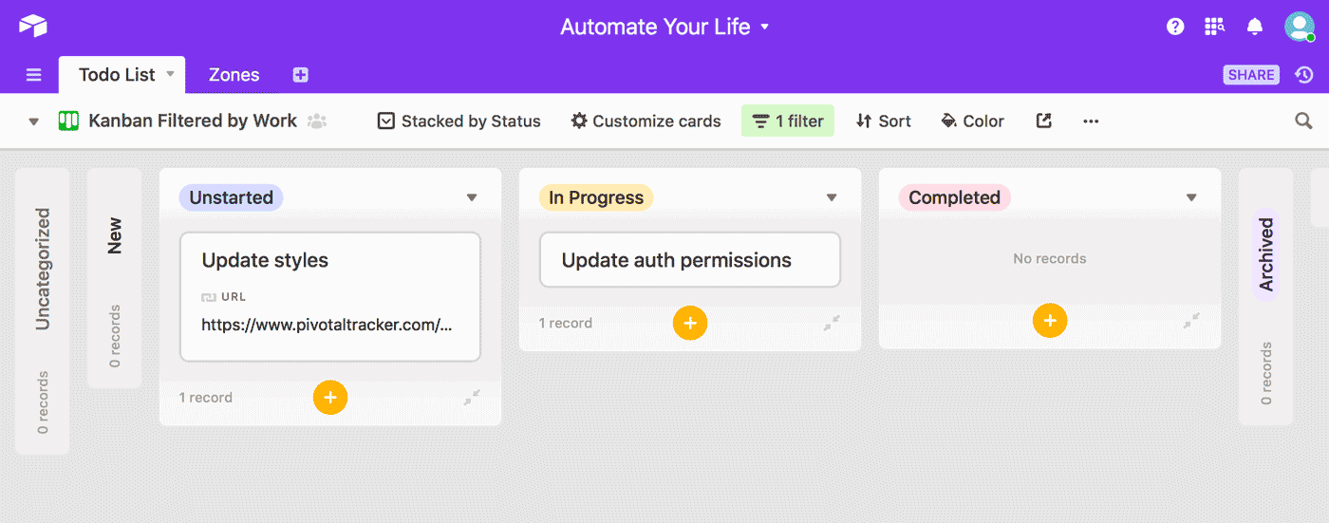This screenshot has height=523, width=1329.
Task: Open the revision history icon
Action: tap(1304, 75)
